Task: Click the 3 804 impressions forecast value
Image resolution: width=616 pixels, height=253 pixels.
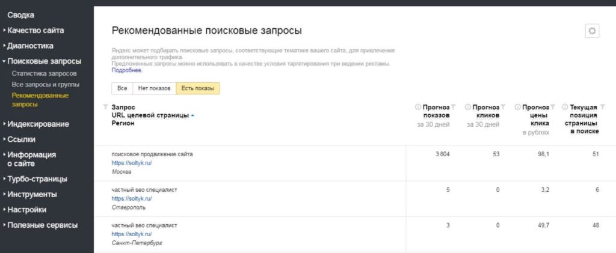Action: 442,154
